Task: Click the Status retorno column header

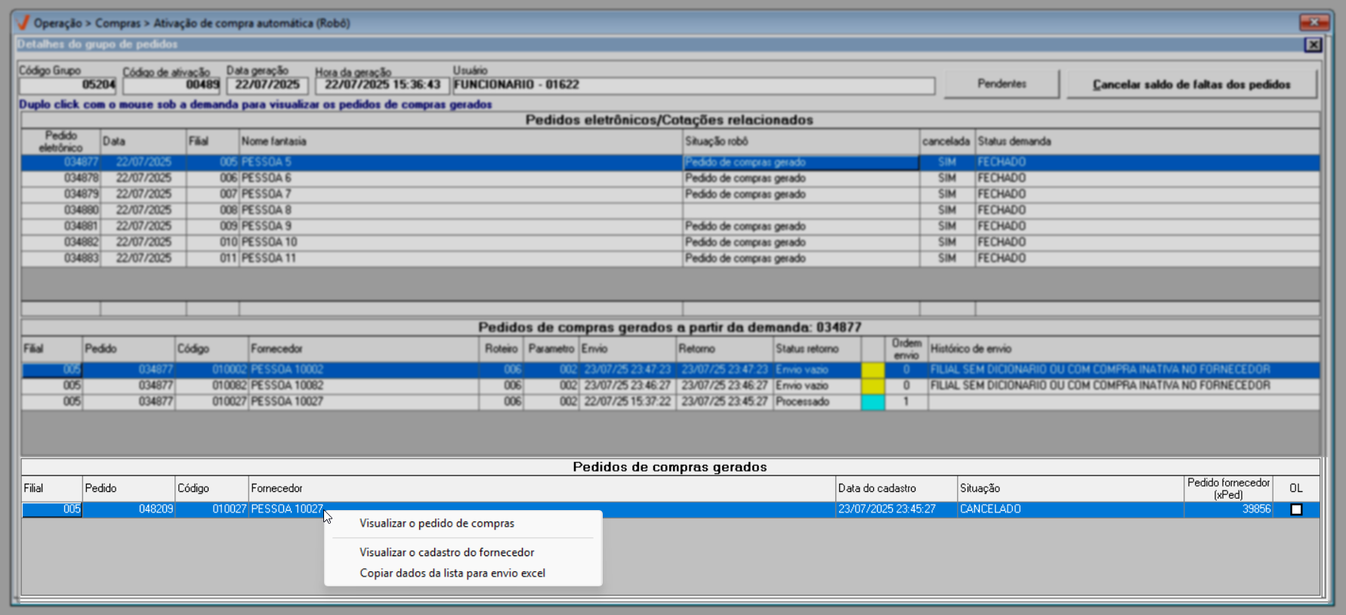Action: pos(817,349)
